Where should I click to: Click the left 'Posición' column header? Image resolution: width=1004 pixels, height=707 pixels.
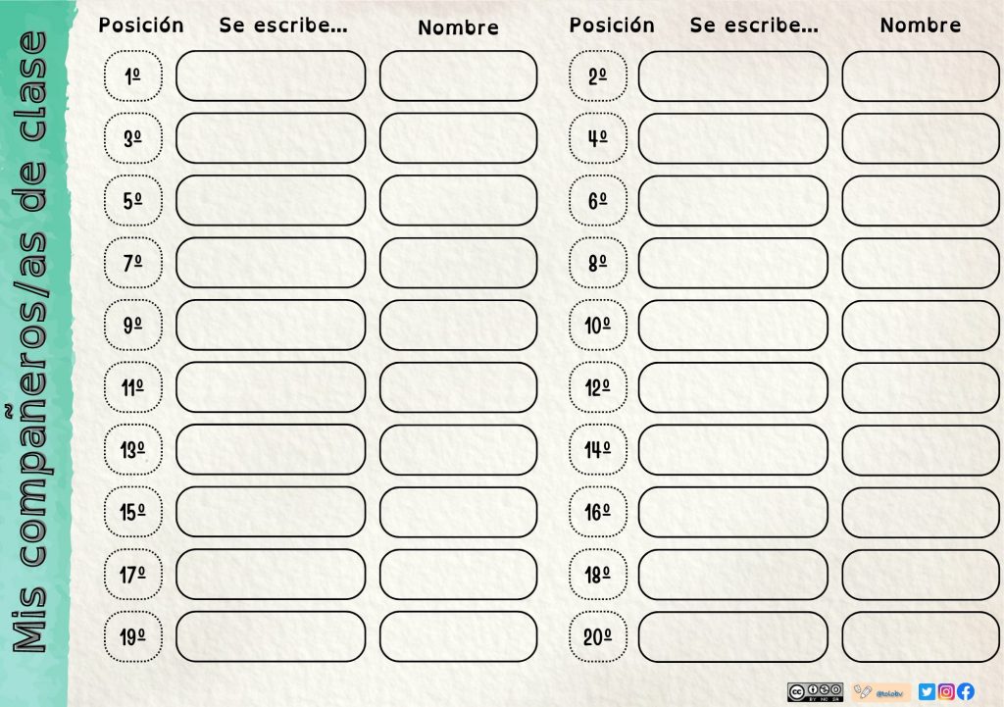click(x=141, y=25)
